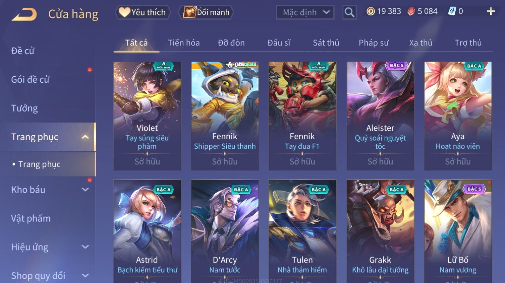Tap the back arrow icon

click(24, 14)
